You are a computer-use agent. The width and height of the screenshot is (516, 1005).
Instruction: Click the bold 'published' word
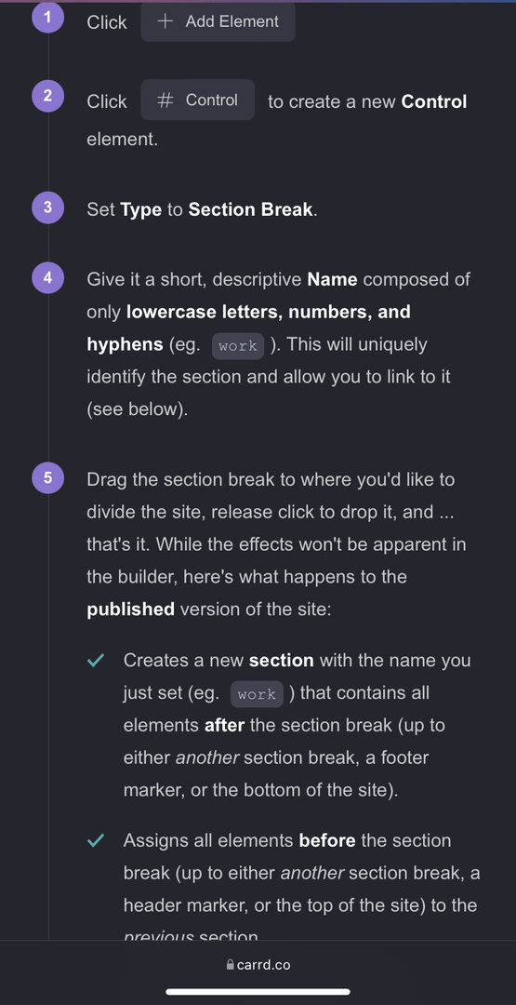130,609
